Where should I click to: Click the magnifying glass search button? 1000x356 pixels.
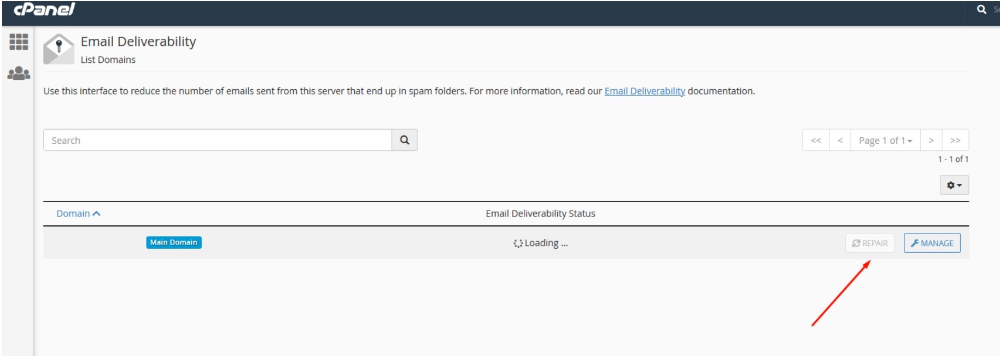[405, 139]
